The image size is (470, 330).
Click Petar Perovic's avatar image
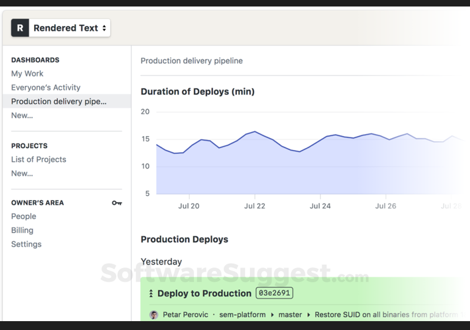pyautogui.click(x=154, y=315)
